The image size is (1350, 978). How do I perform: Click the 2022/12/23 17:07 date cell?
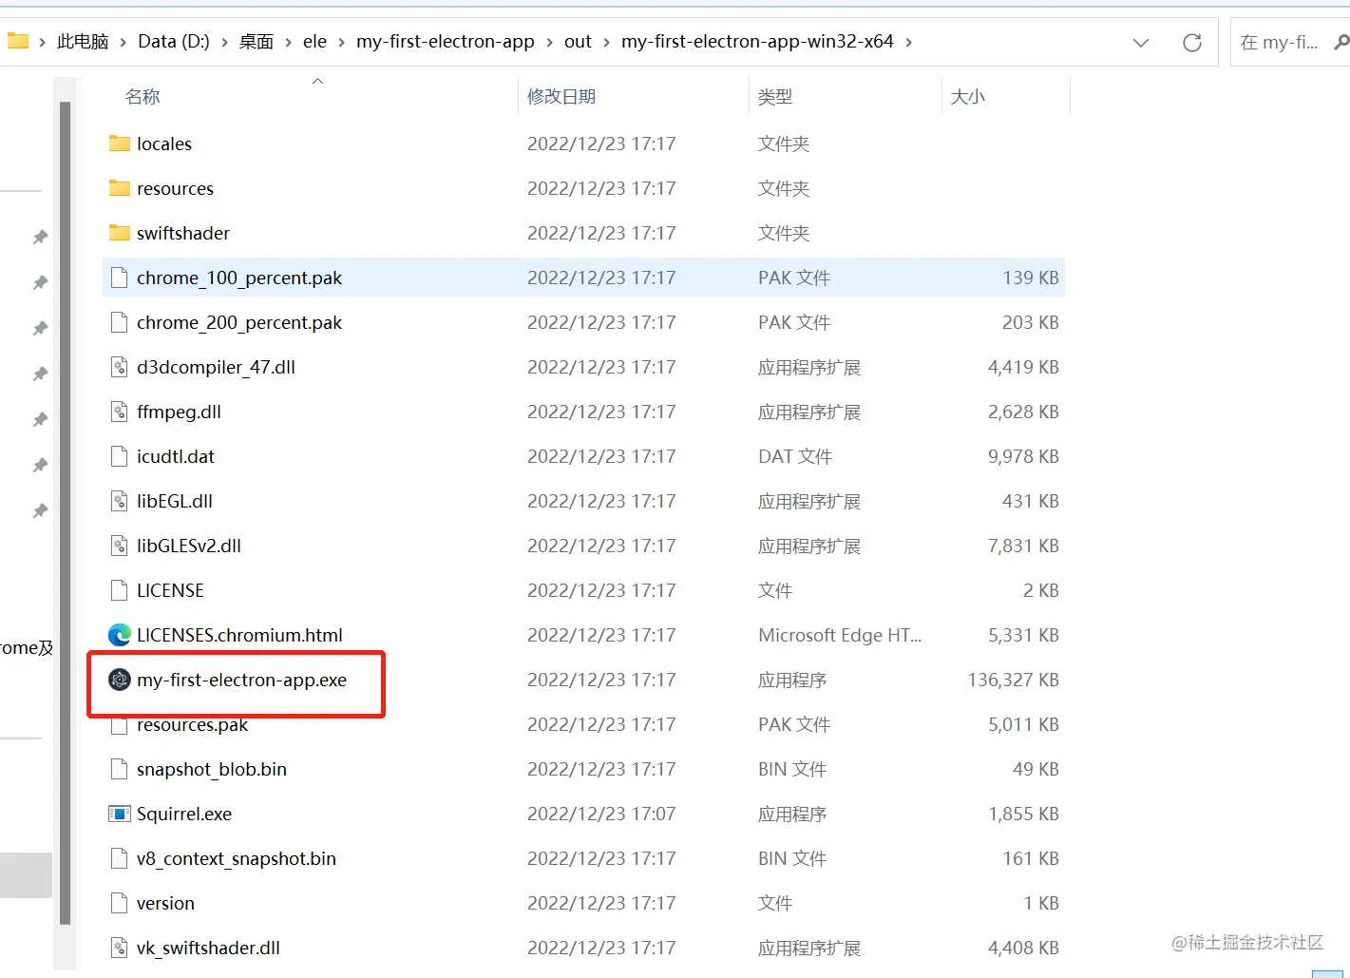tap(601, 814)
